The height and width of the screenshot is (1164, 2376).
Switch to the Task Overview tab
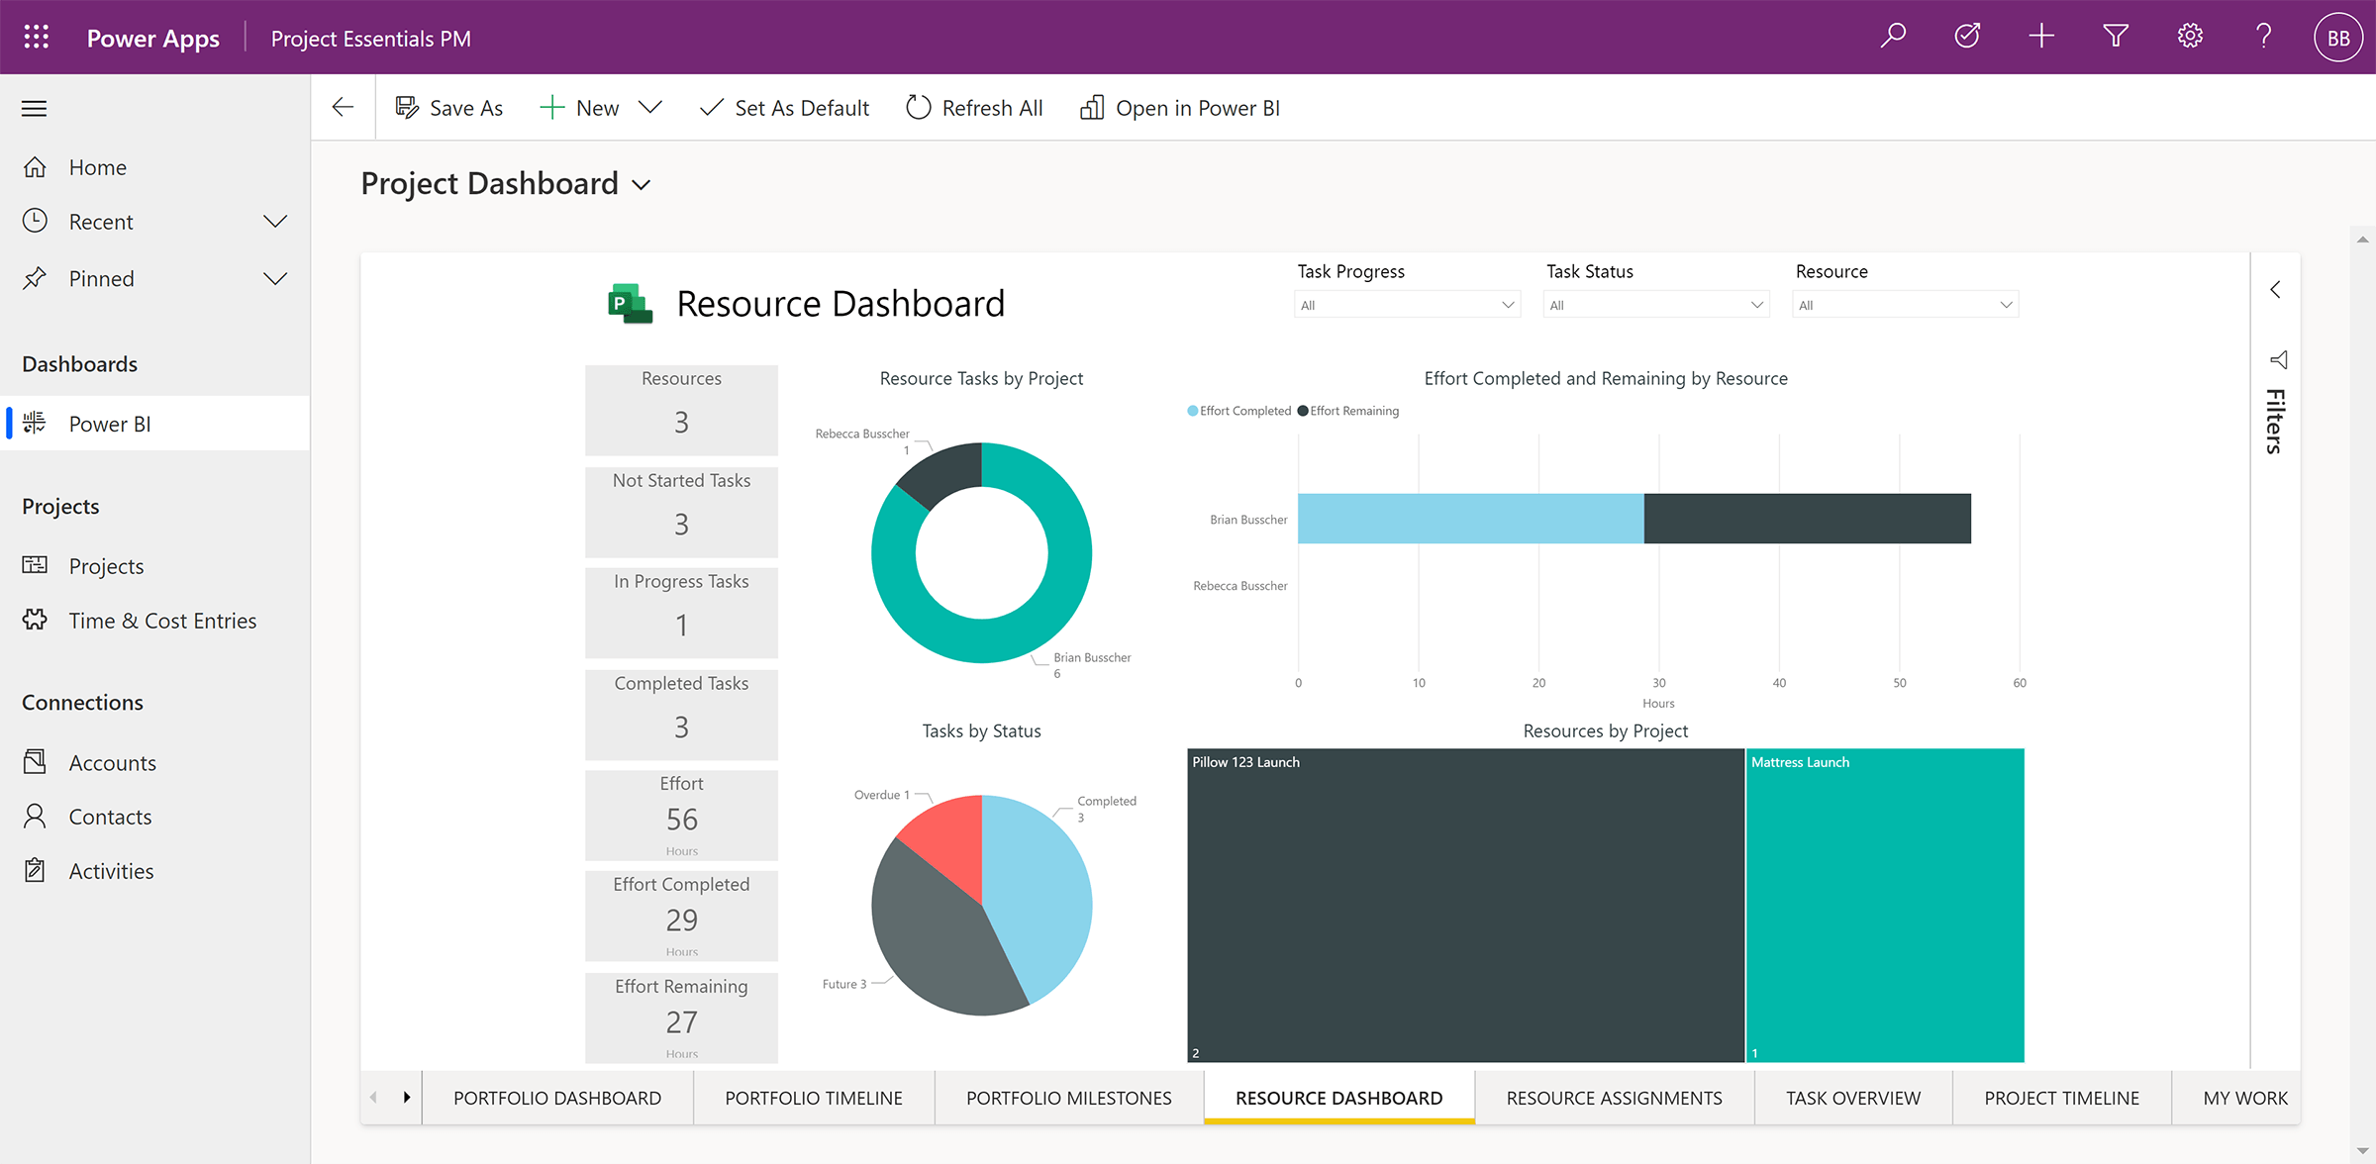click(1852, 1098)
